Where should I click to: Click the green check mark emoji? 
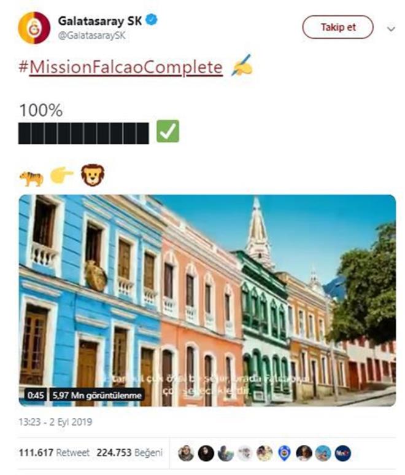click(x=168, y=131)
